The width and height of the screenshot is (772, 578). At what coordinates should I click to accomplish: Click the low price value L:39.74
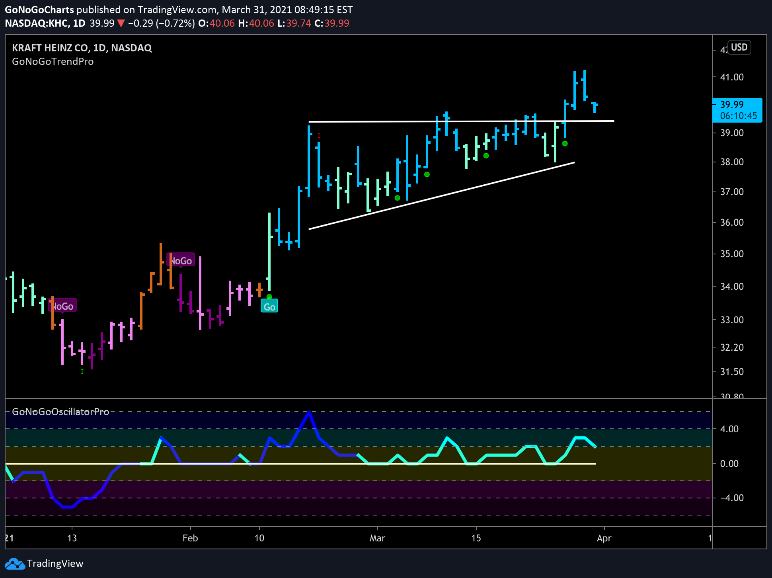pyautogui.click(x=294, y=23)
